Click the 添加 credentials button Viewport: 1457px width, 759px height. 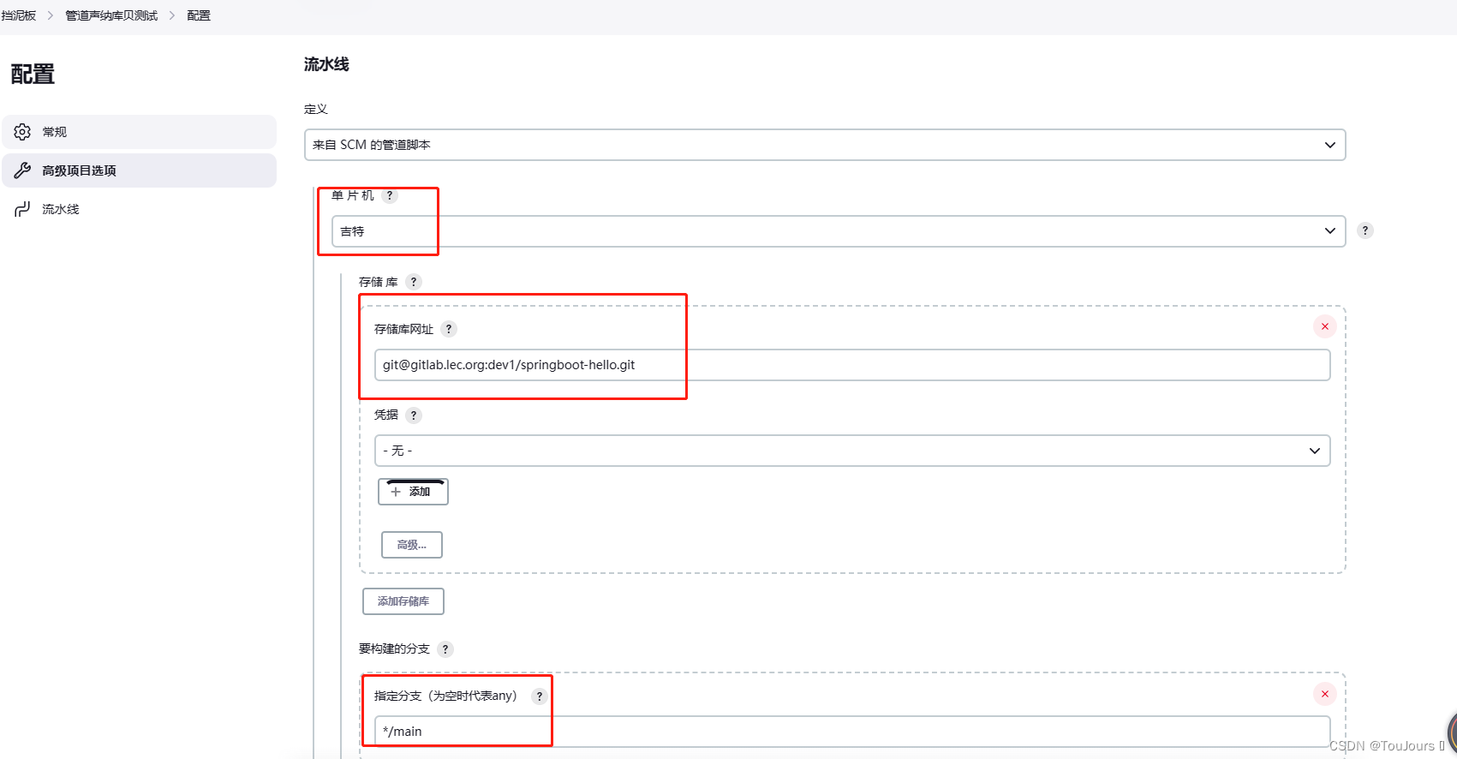(x=413, y=492)
